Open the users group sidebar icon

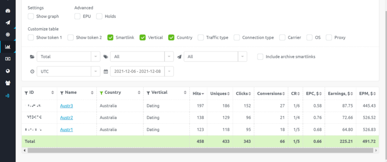tap(8, 83)
